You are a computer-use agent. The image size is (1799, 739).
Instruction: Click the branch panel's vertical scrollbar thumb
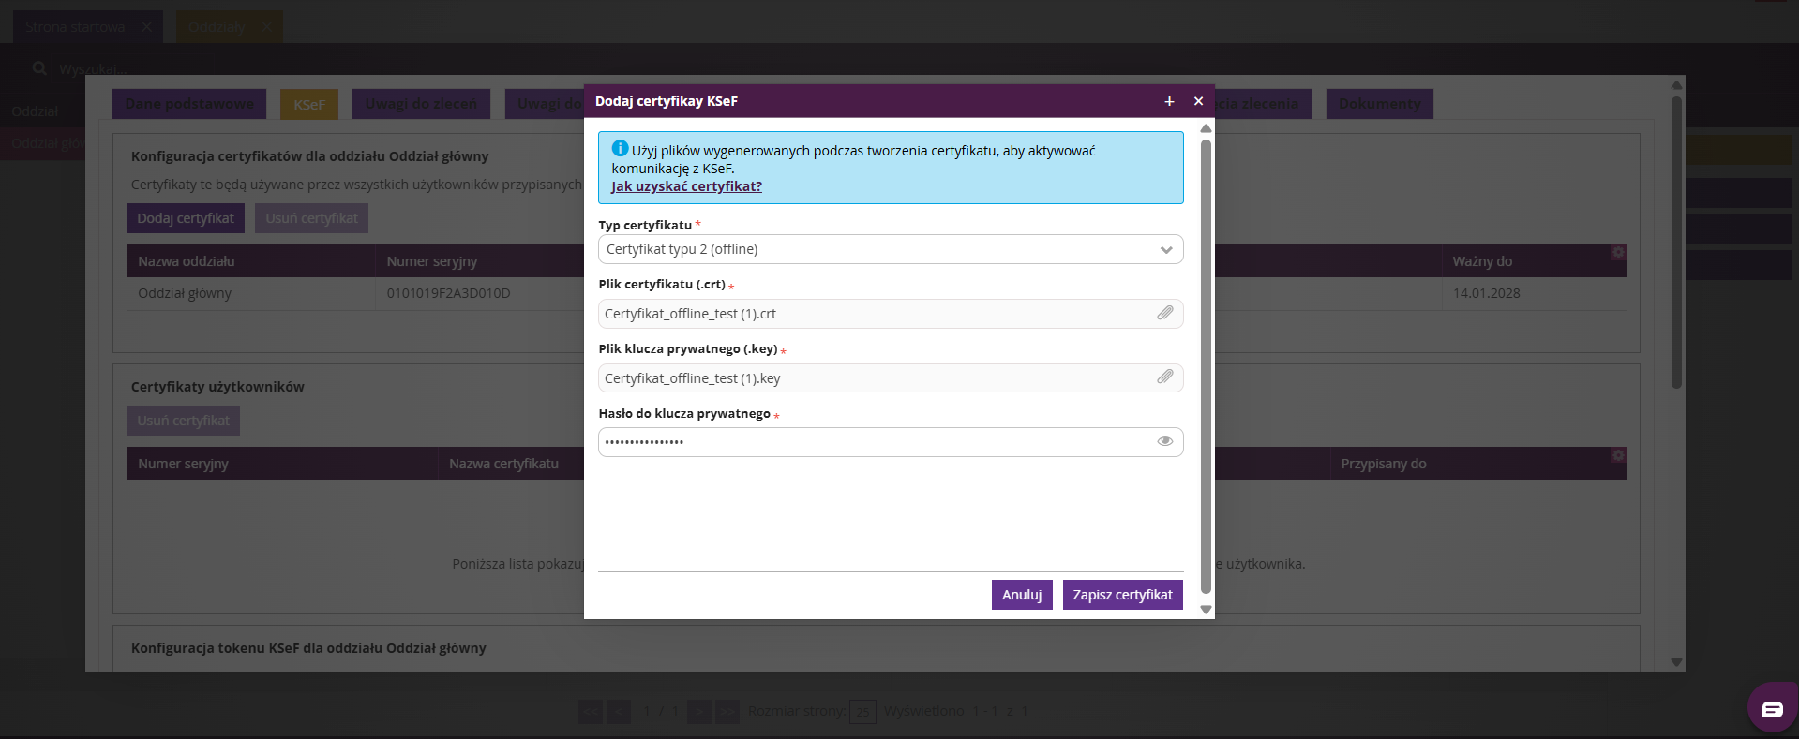click(x=1676, y=242)
